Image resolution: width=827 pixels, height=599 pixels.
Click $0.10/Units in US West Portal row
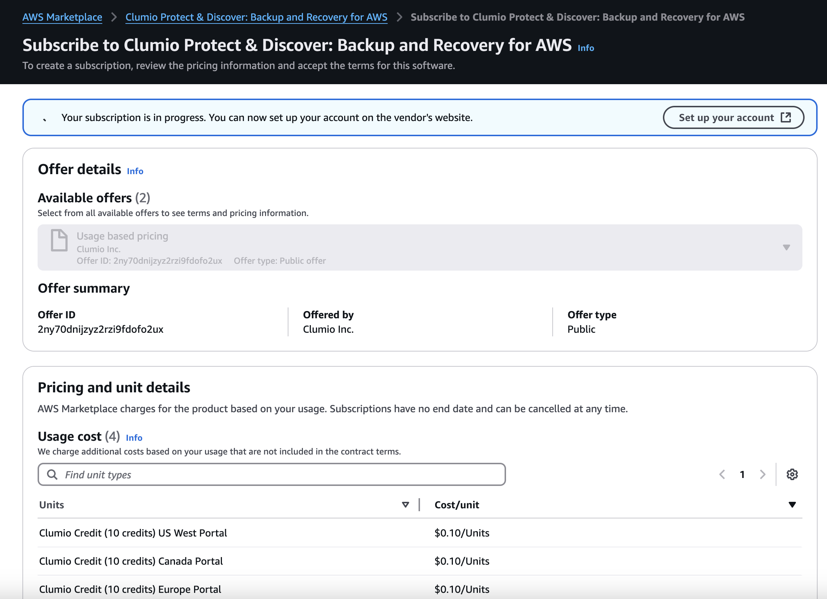point(462,533)
